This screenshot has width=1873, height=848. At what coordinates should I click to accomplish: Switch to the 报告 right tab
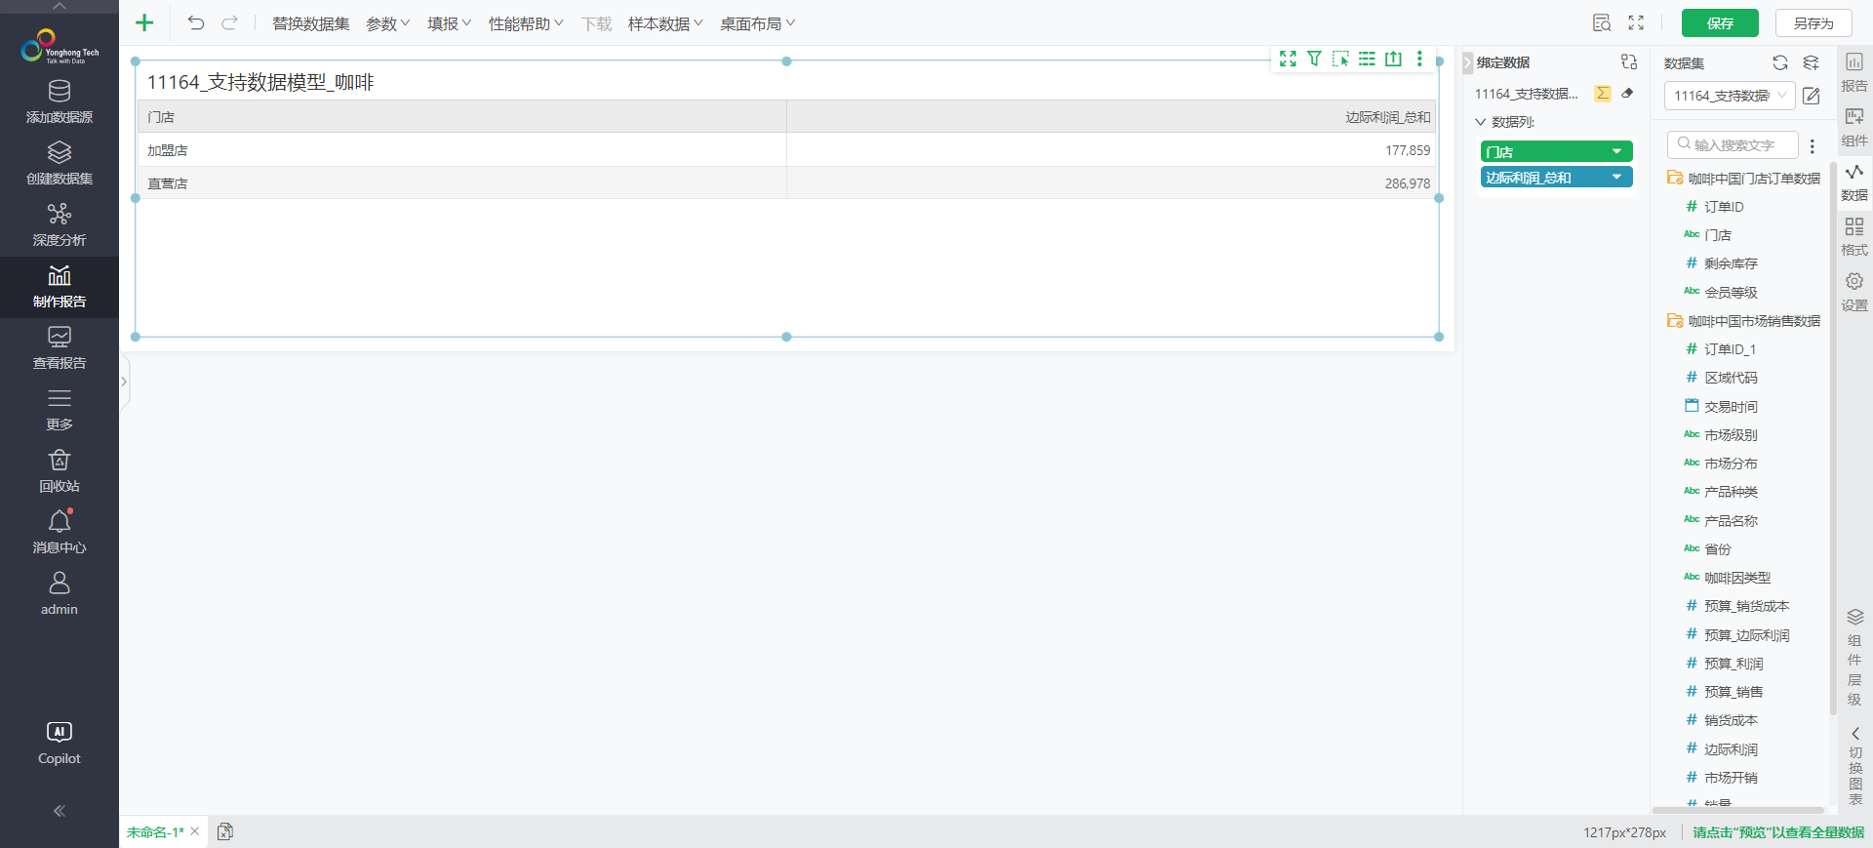[1854, 72]
